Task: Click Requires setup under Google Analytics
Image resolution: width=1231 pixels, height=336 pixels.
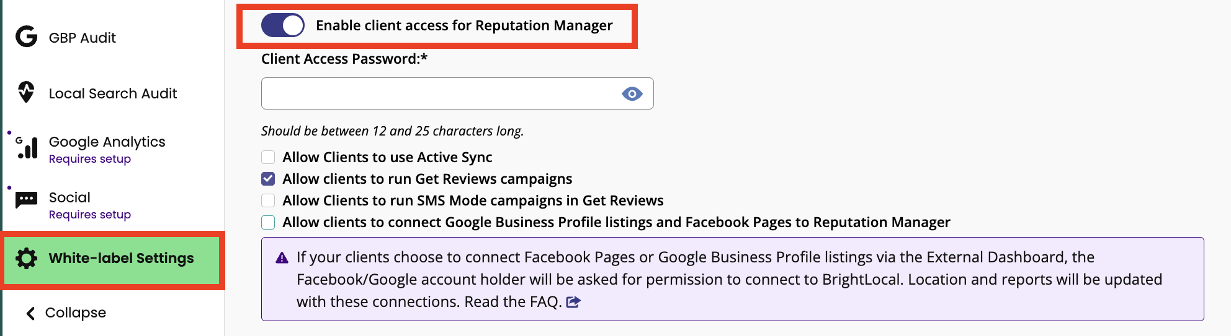Action: [90, 159]
